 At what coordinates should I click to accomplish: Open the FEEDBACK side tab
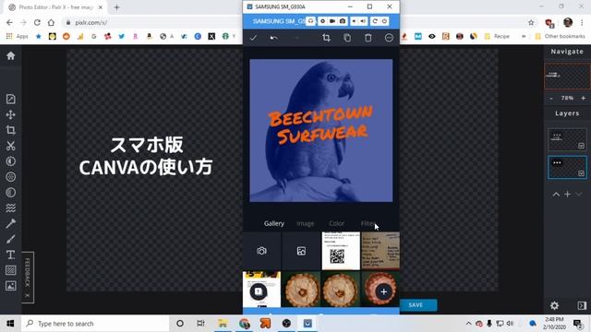click(28, 273)
